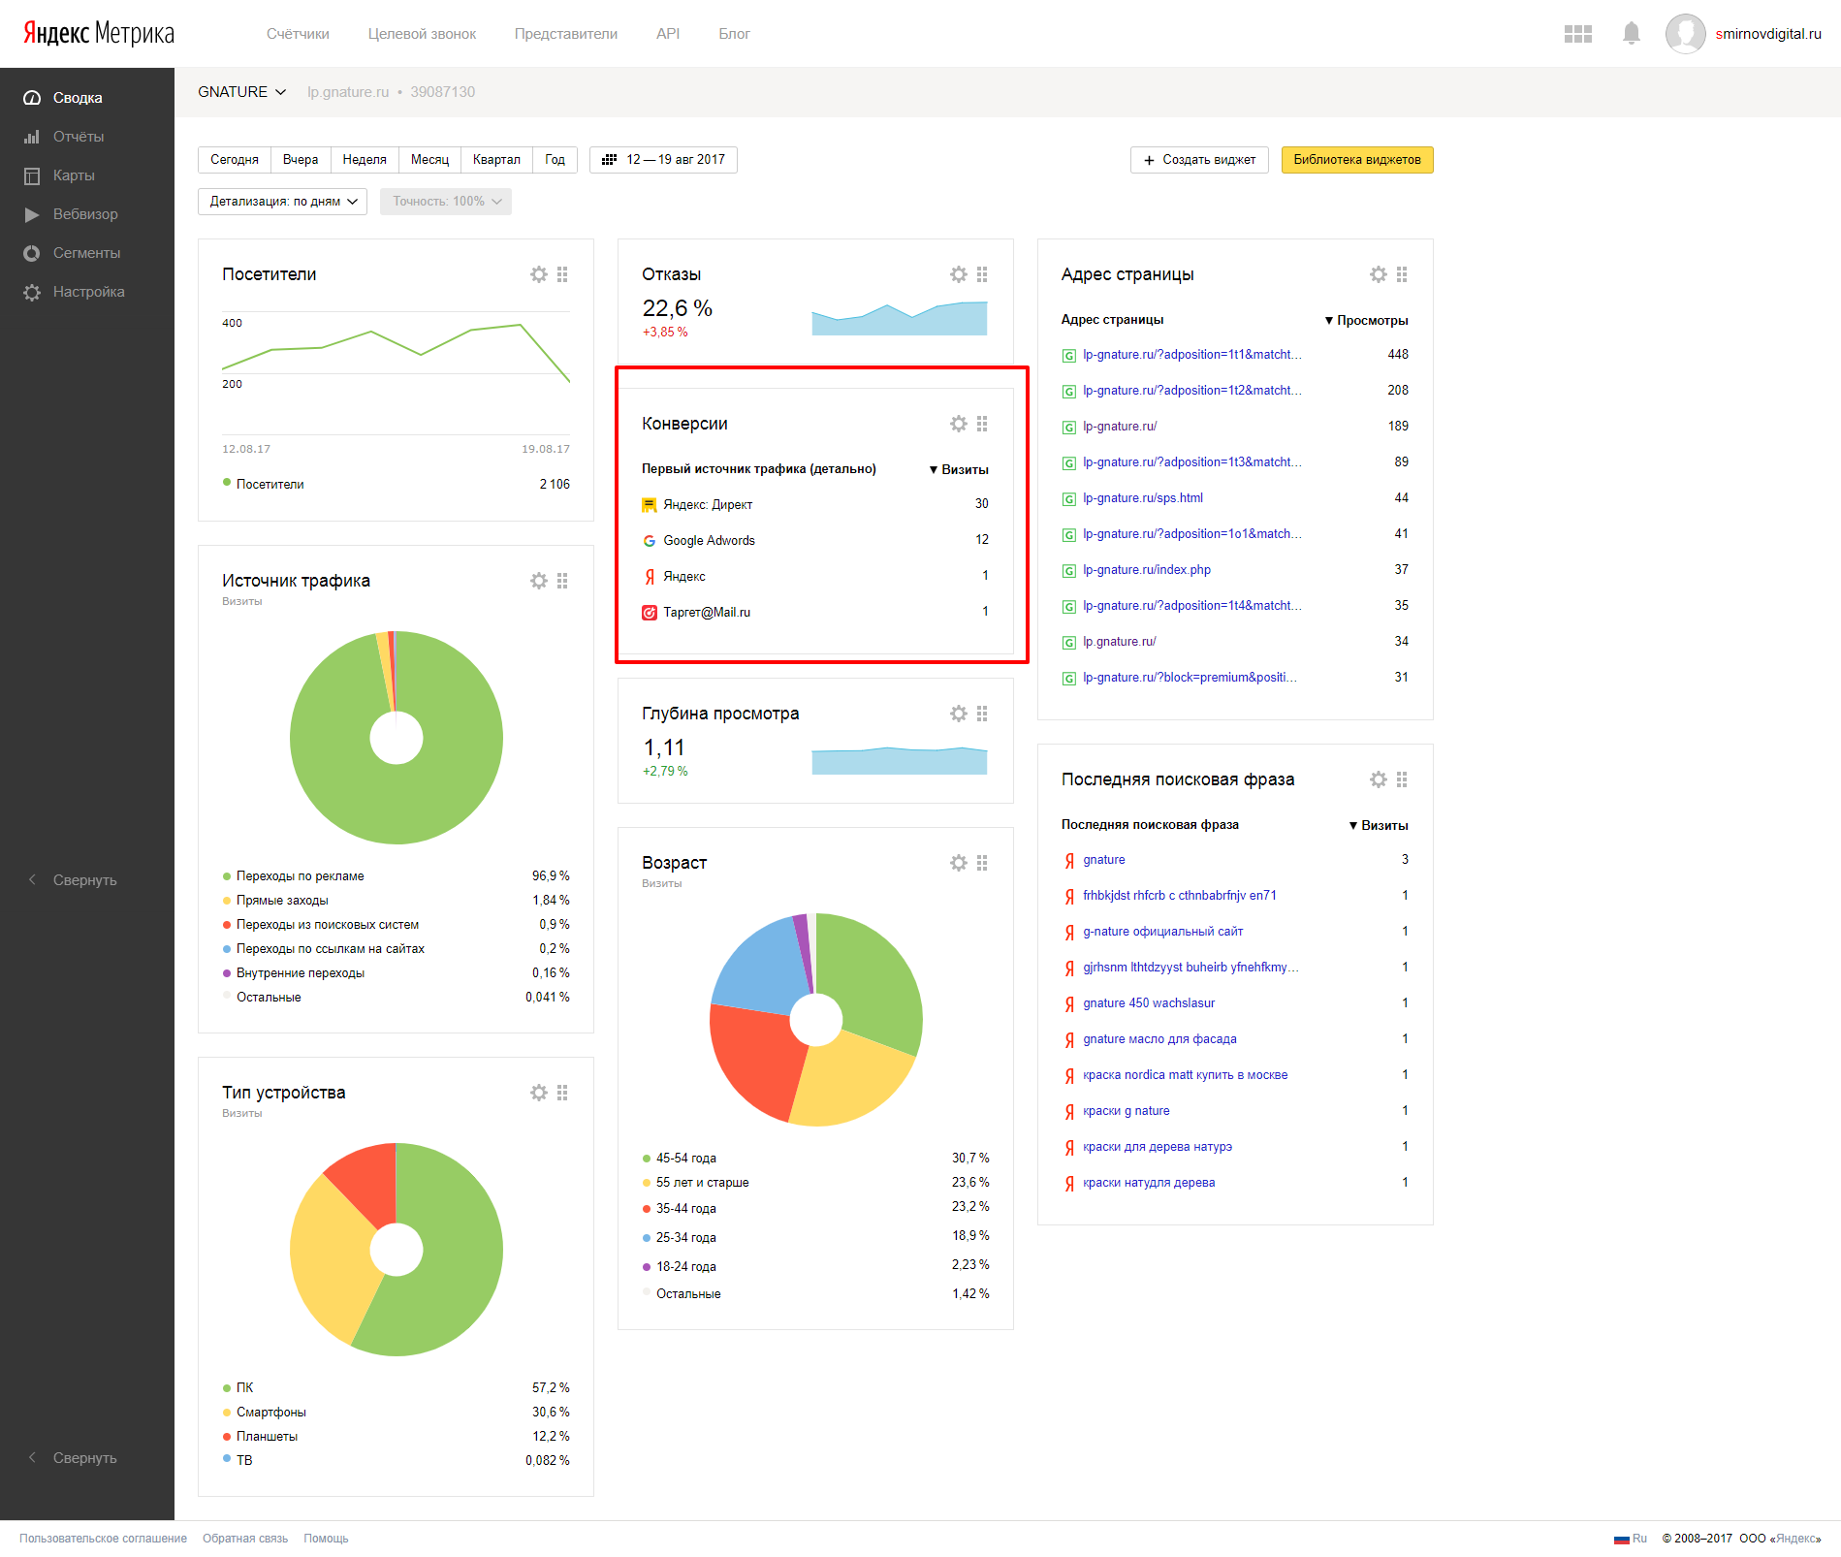Image resolution: width=1841 pixels, height=1557 pixels.
Task: Open gear icon of Тип устройства widget
Action: (x=539, y=1093)
